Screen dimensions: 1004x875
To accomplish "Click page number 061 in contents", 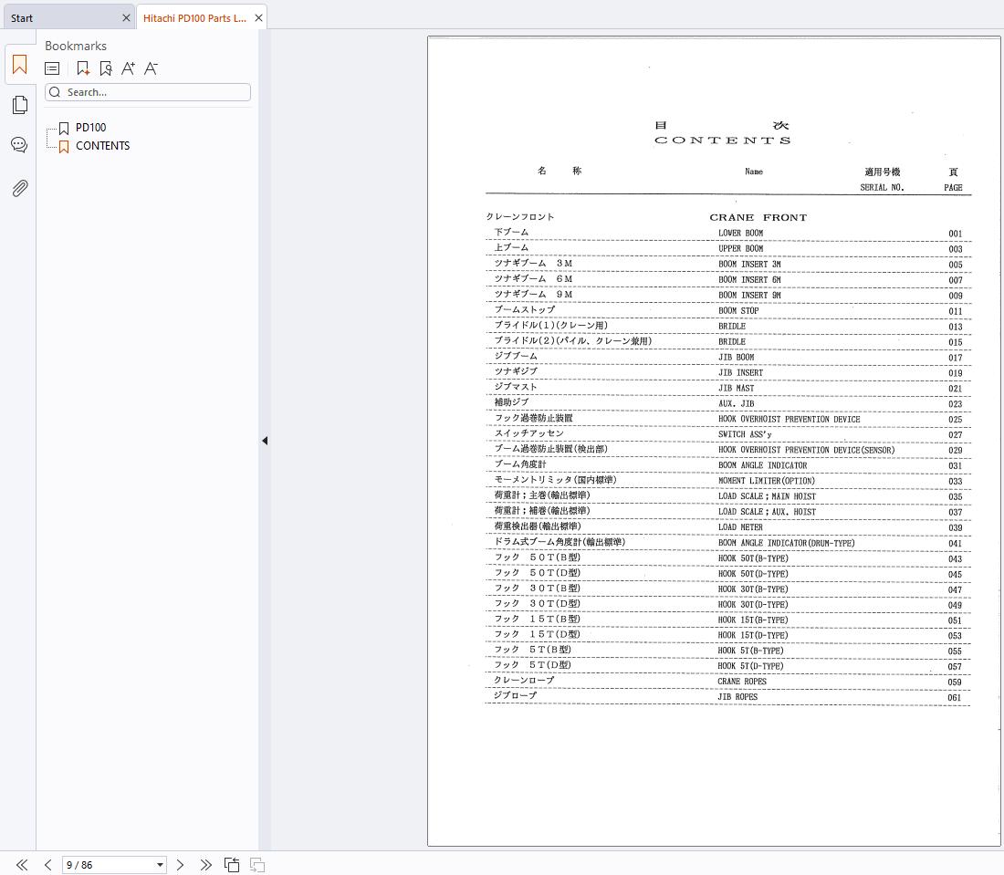I will point(954,698).
